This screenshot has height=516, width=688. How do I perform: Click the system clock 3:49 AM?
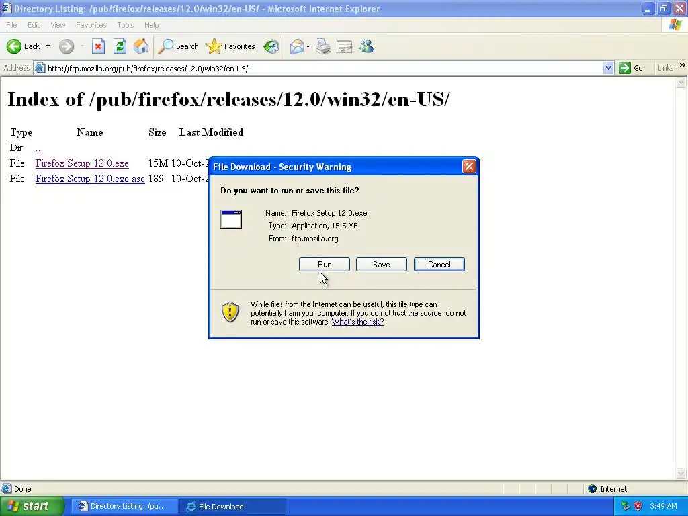click(663, 507)
